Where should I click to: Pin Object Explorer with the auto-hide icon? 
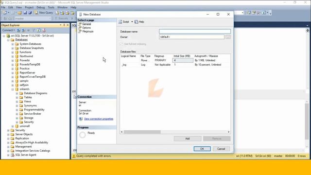tap(64, 25)
